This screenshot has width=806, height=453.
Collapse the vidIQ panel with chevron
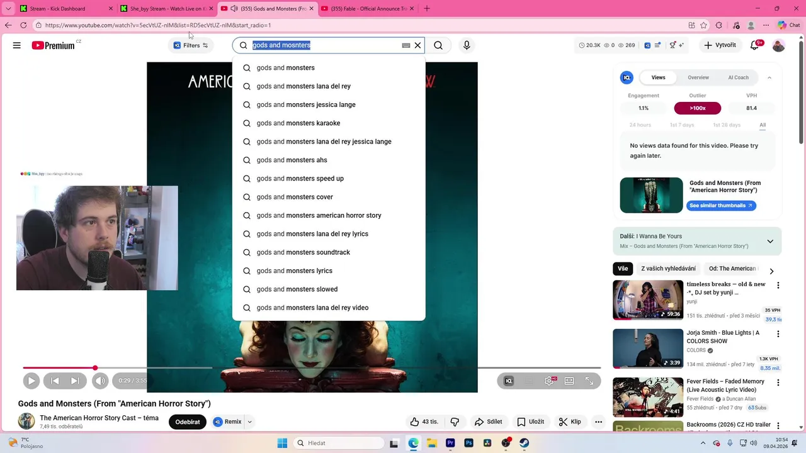(769, 77)
